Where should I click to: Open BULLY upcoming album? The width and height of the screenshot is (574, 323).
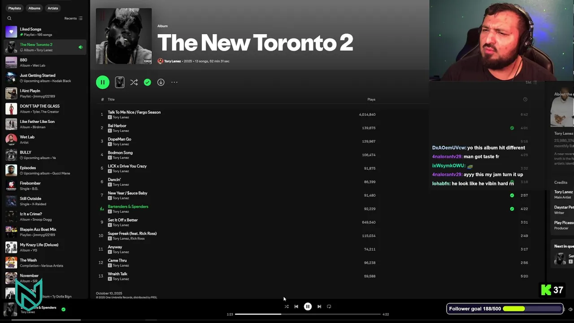coord(45,155)
